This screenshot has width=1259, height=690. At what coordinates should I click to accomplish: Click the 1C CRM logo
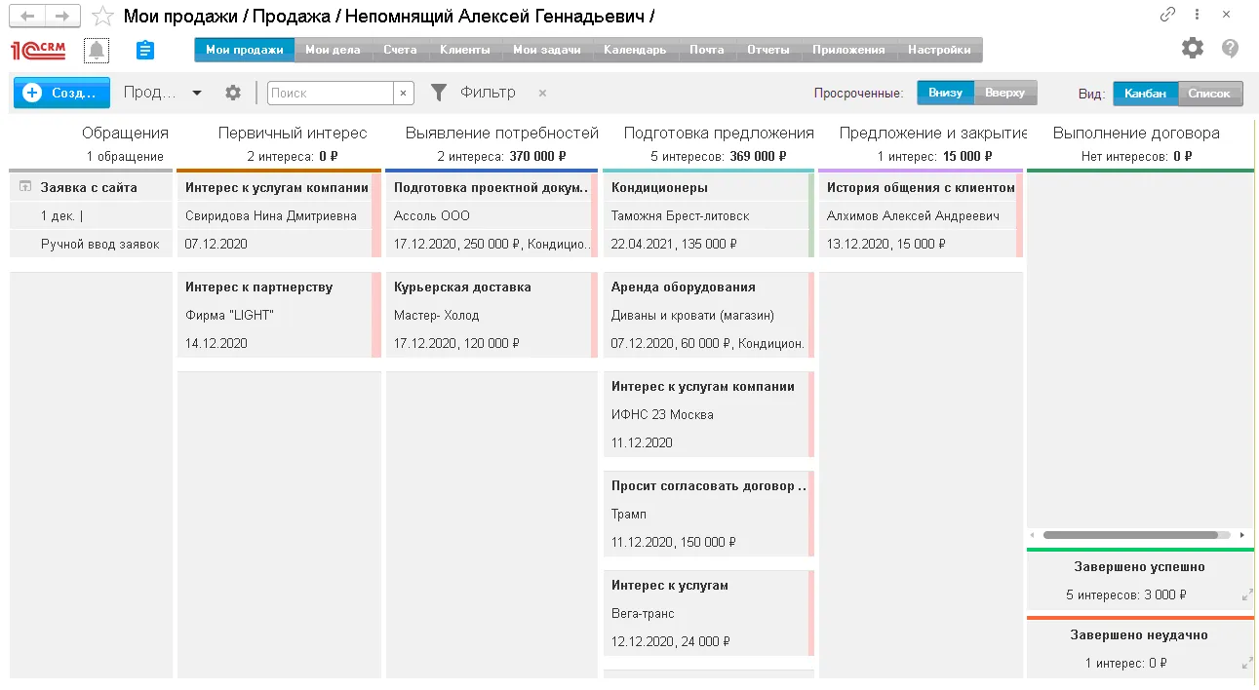[38, 50]
